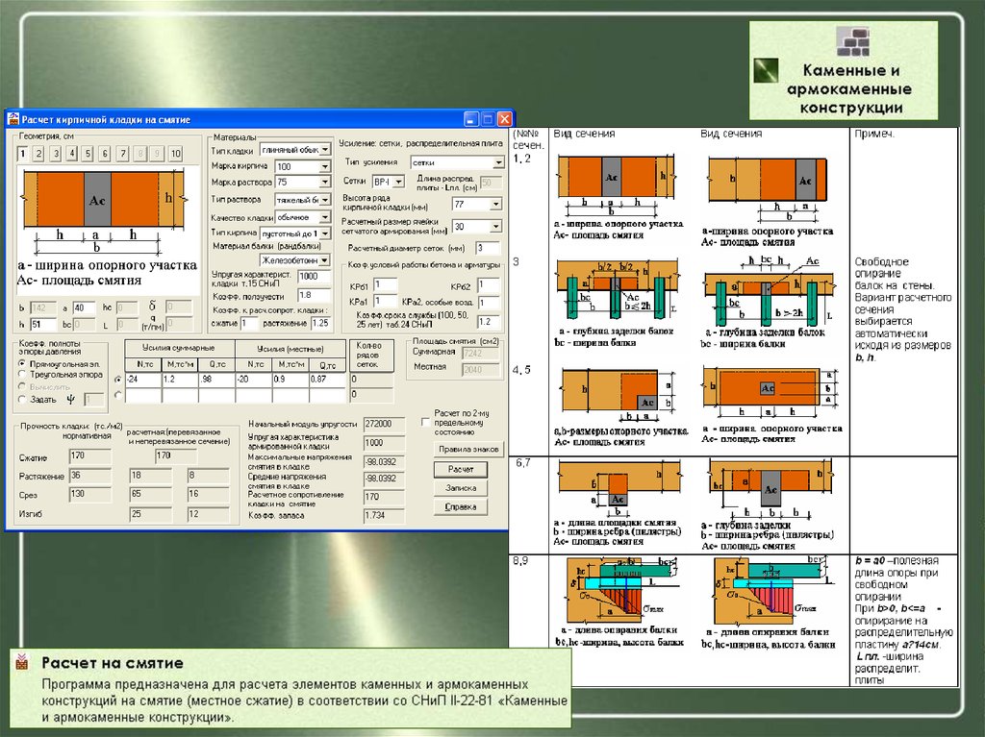Image resolution: width=985 pixels, height=737 pixels.
Task: Click the section 8,9 left diagram in the table
Action: 621,589
